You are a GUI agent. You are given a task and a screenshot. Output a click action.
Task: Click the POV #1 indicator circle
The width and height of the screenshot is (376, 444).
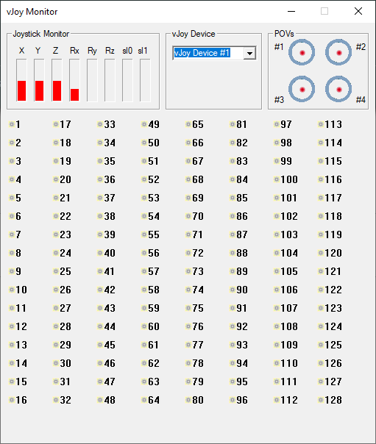click(302, 52)
